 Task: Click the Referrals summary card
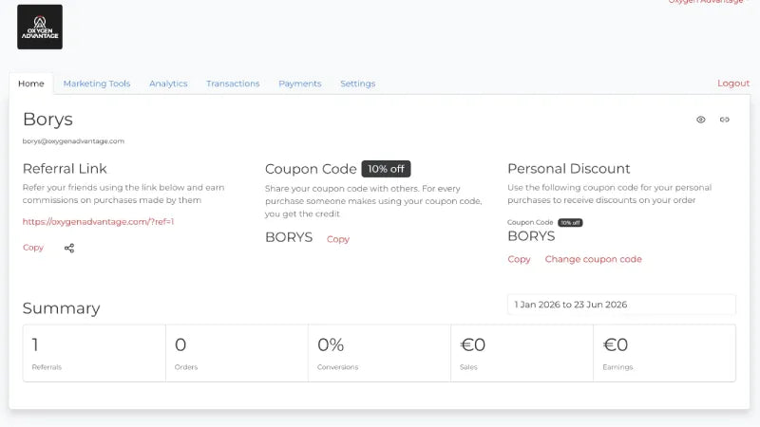click(94, 353)
